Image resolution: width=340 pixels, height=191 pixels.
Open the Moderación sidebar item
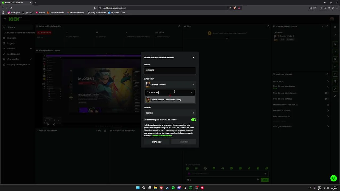[x=13, y=54]
